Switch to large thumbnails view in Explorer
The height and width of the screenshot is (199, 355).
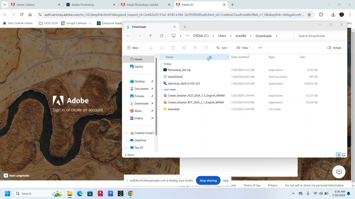point(344,155)
